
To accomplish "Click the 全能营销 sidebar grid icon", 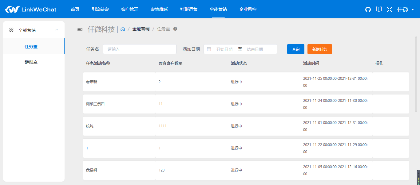I will click(11, 30).
